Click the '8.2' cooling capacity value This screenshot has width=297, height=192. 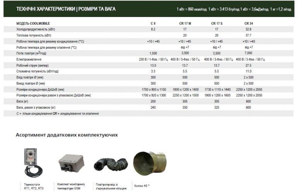pyautogui.click(x=153, y=29)
